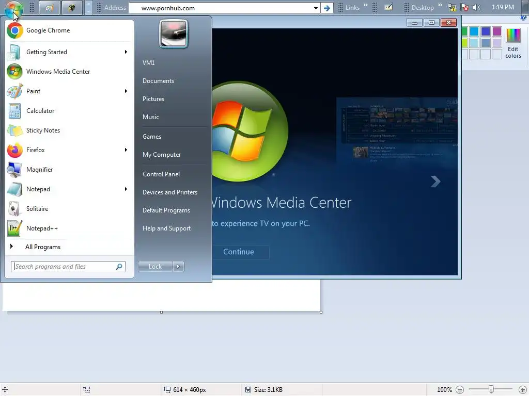Click the search magnifier icon in Start menu
Image resolution: width=529 pixels, height=396 pixels.
[x=119, y=267]
